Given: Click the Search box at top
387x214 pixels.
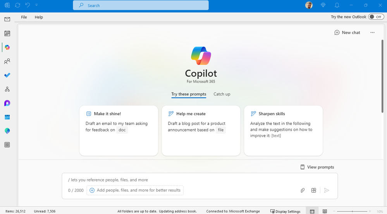Looking at the screenshot, I should pyautogui.click(x=141, y=5).
